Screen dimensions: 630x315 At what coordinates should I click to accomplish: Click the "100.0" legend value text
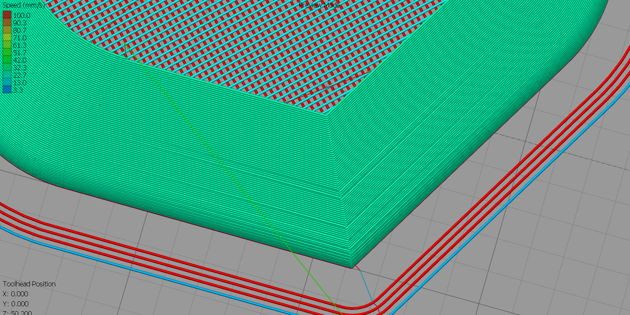tap(22, 15)
